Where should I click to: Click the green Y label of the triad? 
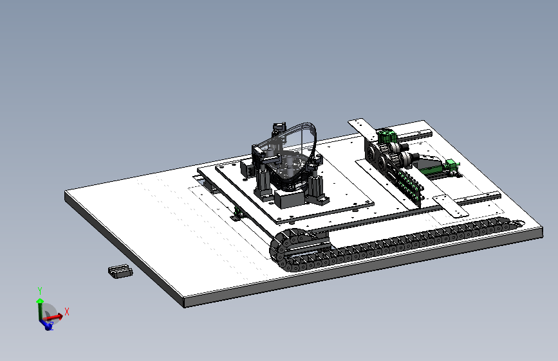pos(40,291)
